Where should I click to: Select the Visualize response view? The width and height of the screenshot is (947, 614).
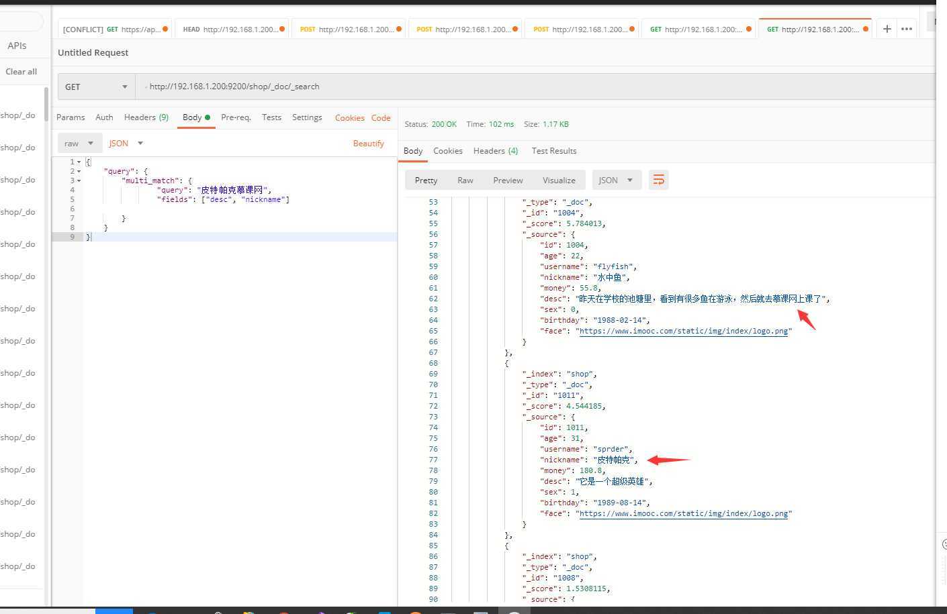(x=559, y=180)
